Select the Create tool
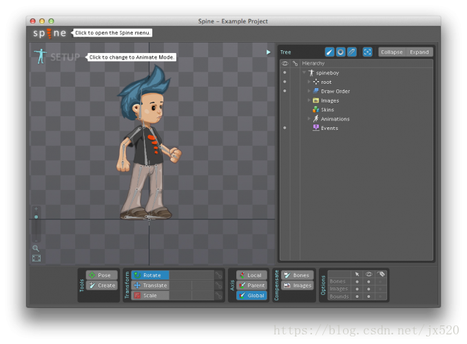Viewport: 467px width, 344px height. click(102, 286)
